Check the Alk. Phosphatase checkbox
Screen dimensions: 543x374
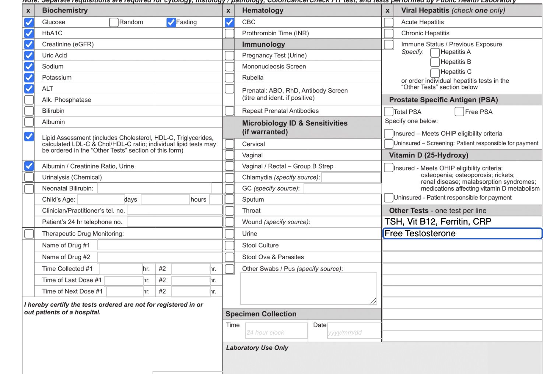29,100
